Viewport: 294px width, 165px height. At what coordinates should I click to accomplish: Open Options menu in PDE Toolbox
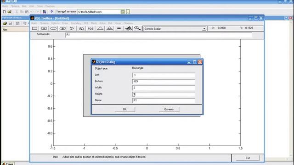pos(55,23)
